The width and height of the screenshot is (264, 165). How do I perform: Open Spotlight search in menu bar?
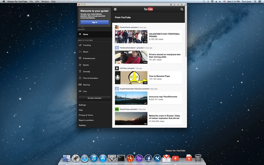coord(255,2)
